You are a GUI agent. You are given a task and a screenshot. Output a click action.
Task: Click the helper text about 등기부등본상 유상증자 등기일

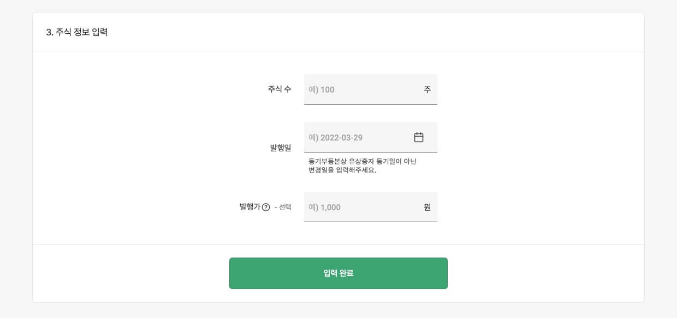click(x=363, y=161)
